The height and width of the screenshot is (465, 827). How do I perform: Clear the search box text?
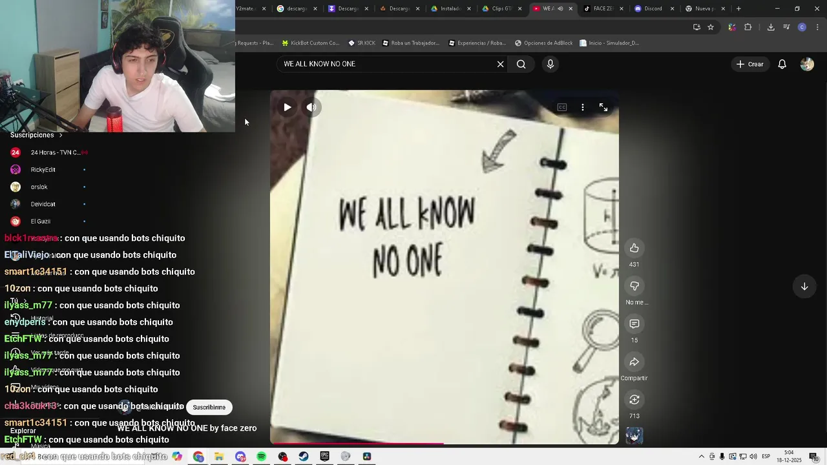tap(500, 64)
